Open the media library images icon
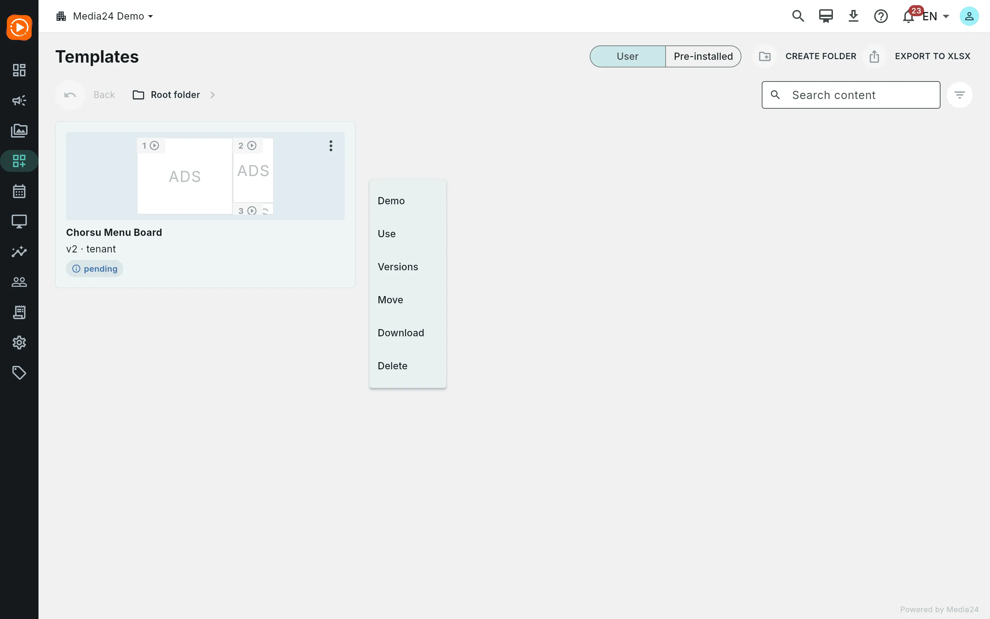The height and width of the screenshot is (619, 990). tap(19, 131)
